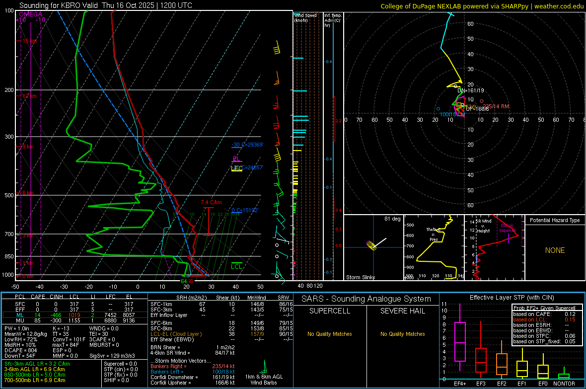Click the 'SigSvr = 129 m3/s3' value
Image resolution: width=586 pixels, height=389 pixels.
[112, 356]
